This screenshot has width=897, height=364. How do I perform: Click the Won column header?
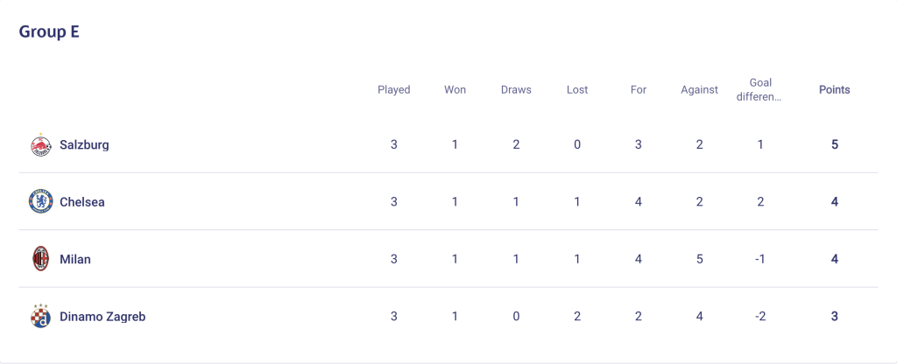click(456, 90)
